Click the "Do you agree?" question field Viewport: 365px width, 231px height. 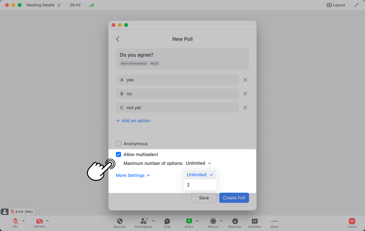coord(182,55)
